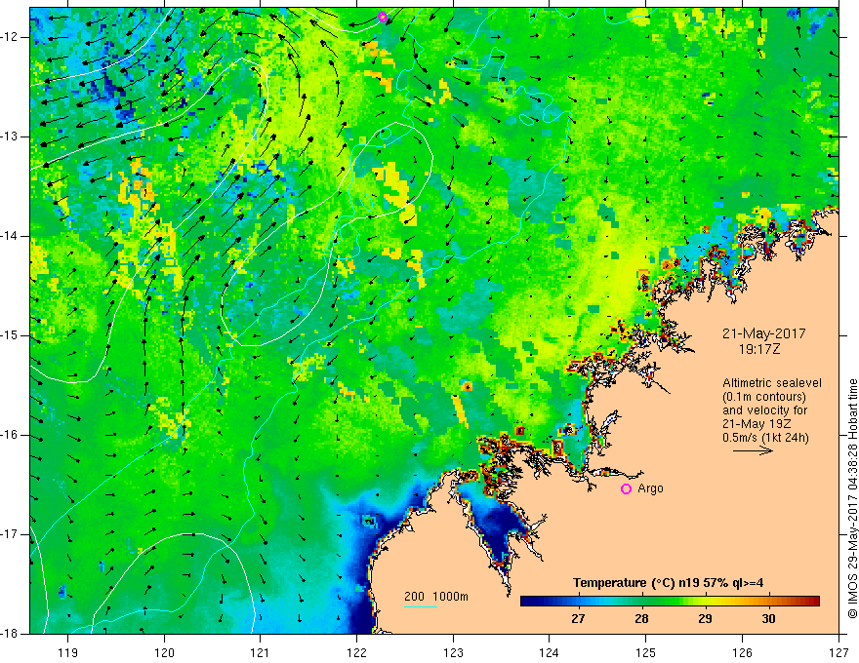Click 'Temperature (°C) n19 57% ql>=4' title
This screenshot has height=663, width=859.
coord(668,583)
